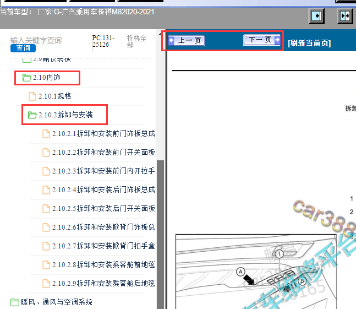Click the 输入关键字查询 keyword input field
Screen dimensions: 356x309
36,40
